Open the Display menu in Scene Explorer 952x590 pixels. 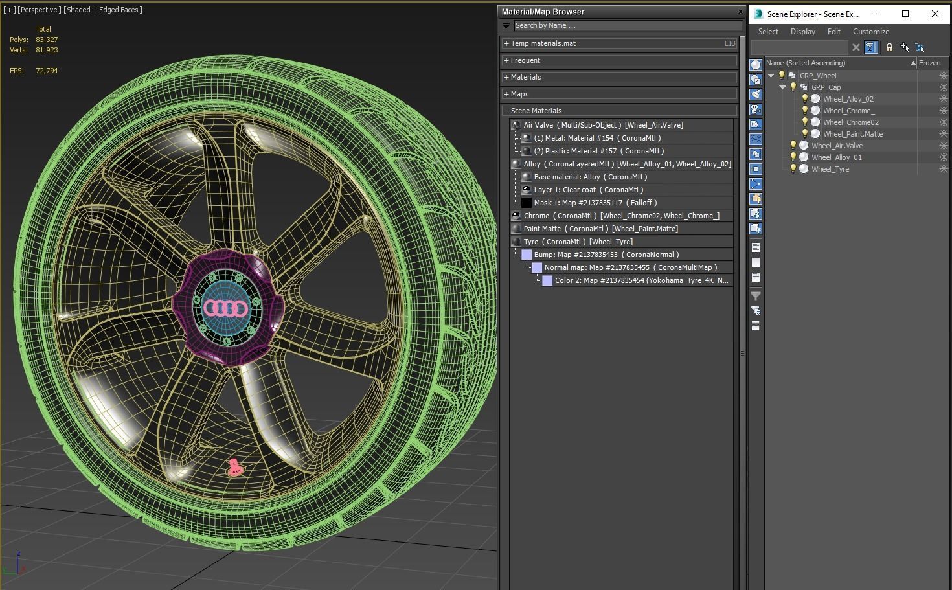802,32
